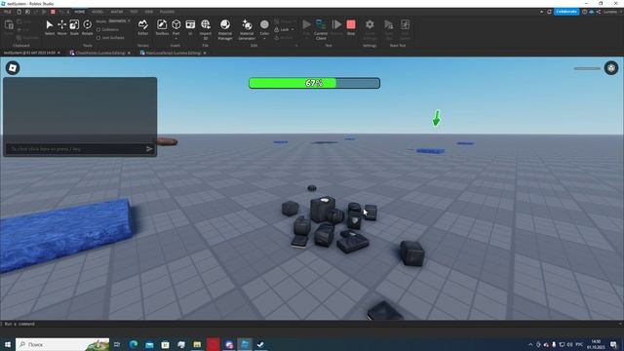This screenshot has height=351, width=624.
Task: Activate the Move tool
Action: (61, 27)
